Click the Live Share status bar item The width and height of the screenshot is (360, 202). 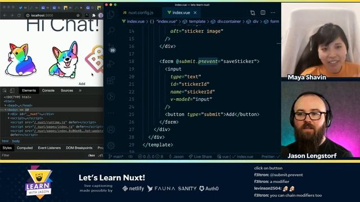(x=200, y=157)
